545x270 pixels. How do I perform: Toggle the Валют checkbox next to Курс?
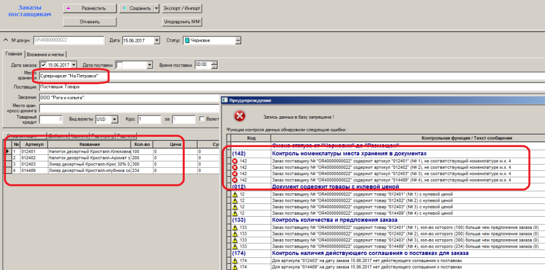pyautogui.click(x=202, y=119)
